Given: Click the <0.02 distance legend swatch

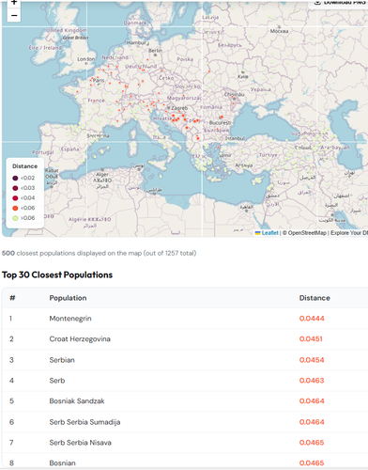Looking at the screenshot, I should [x=15, y=178].
